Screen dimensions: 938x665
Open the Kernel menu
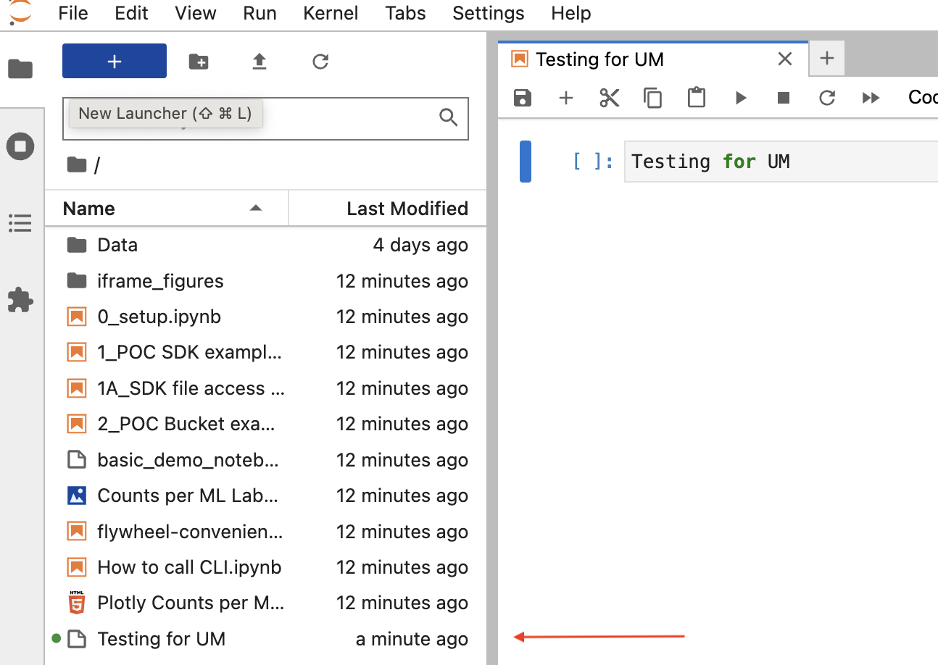[x=331, y=13]
